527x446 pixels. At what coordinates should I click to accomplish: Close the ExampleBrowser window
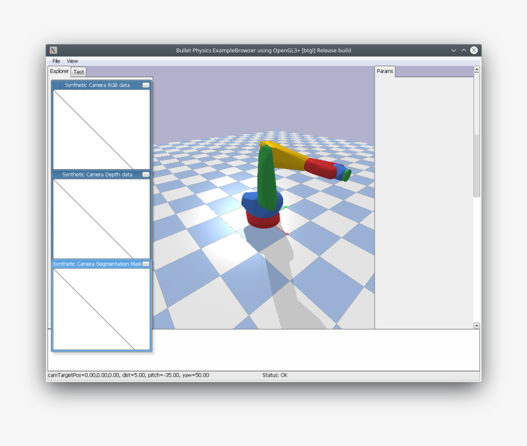pyautogui.click(x=474, y=50)
